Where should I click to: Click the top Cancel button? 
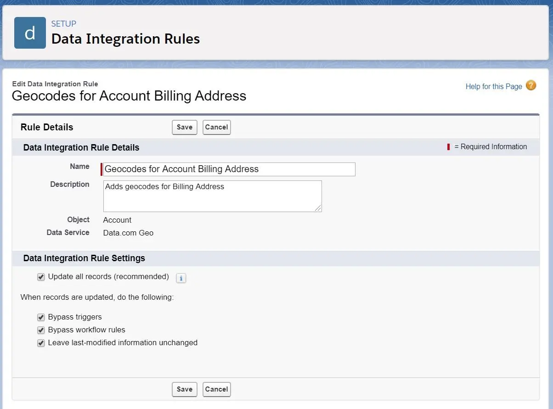click(216, 127)
